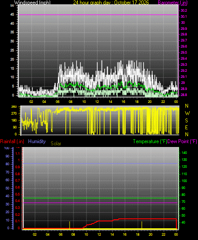The height and width of the screenshot is (240, 198).
Task: Click the '30.2' barometer axis value
Action: (x=184, y=10)
